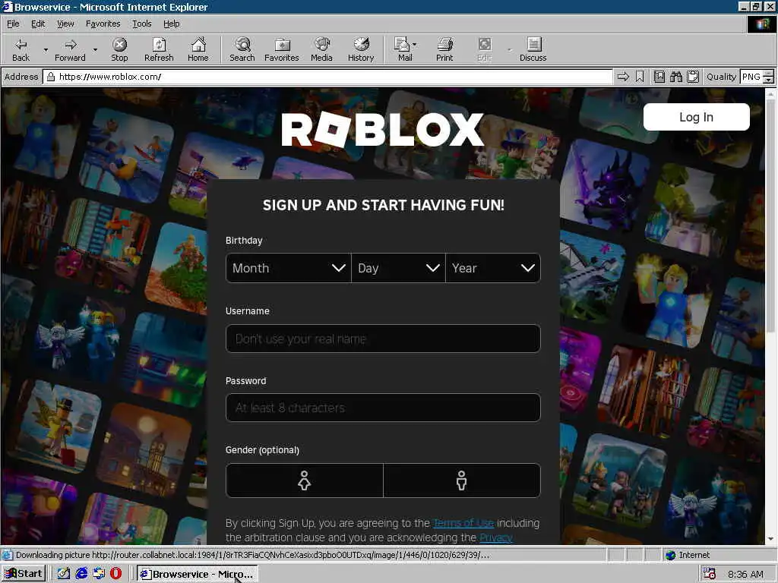Open the Tools menu
Screen dimensions: 778x583
tap(141, 24)
